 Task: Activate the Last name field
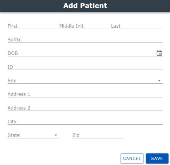click(x=137, y=26)
